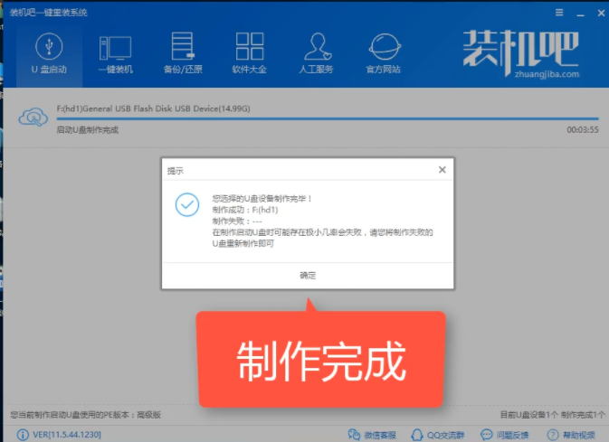The height and width of the screenshot is (442, 609).
Task: Close the 提示 dialog with X
Action: (x=442, y=170)
